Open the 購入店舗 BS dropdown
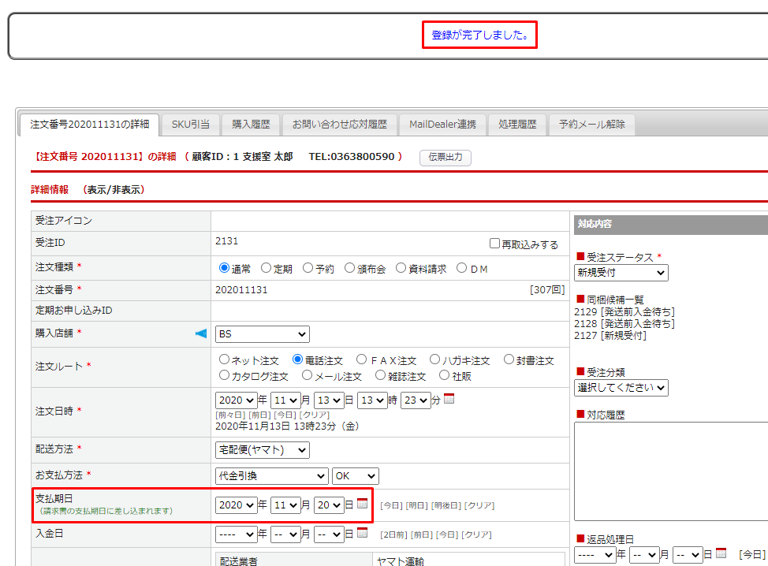The image size is (768, 566). click(262, 334)
